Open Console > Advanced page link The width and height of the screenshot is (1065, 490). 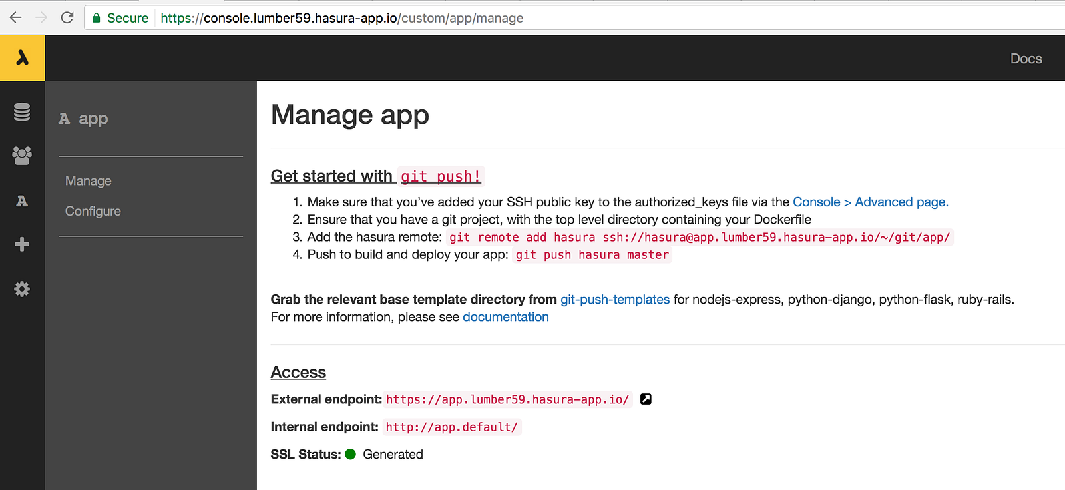pyautogui.click(x=871, y=202)
